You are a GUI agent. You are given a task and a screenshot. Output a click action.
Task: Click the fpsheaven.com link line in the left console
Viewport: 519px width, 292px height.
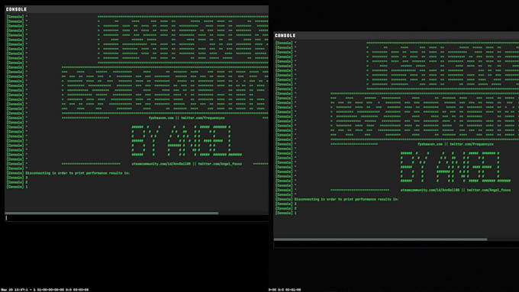tap(187, 117)
